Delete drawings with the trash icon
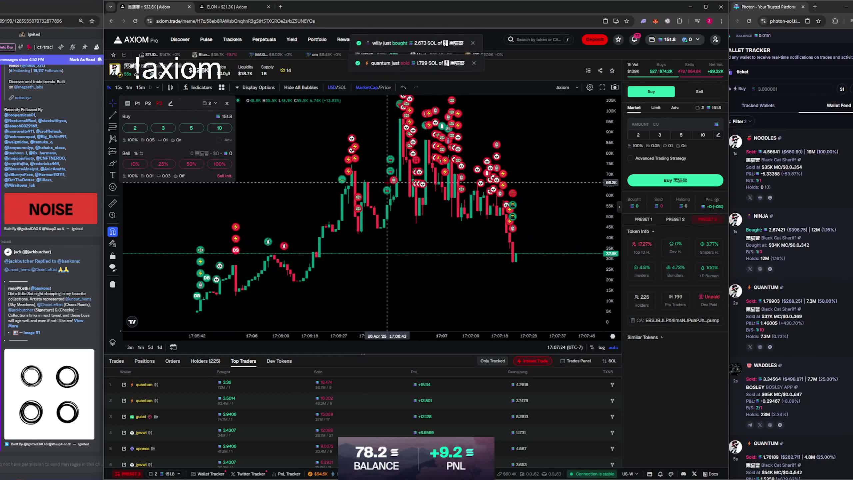Image resolution: width=853 pixels, height=480 pixels. coord(113,284)
